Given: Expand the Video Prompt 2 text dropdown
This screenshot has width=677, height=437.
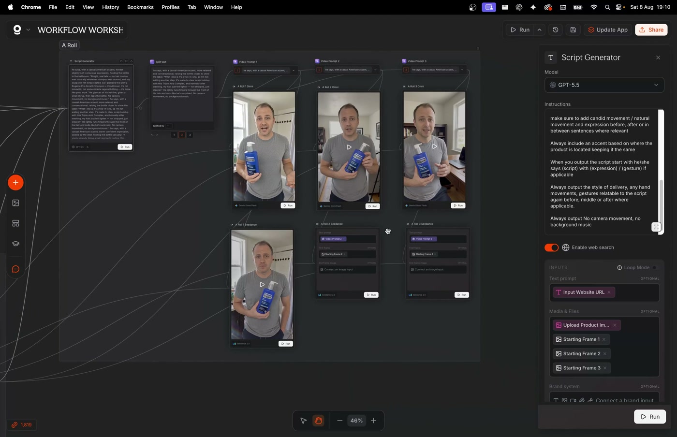Looking at the screenshot, I should (375, 70).
